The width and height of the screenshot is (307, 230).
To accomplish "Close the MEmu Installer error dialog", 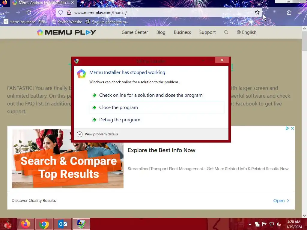I will (x=222, y=60).
